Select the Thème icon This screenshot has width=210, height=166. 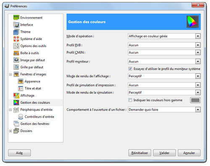pyautogui.click(x=16, y=32)
